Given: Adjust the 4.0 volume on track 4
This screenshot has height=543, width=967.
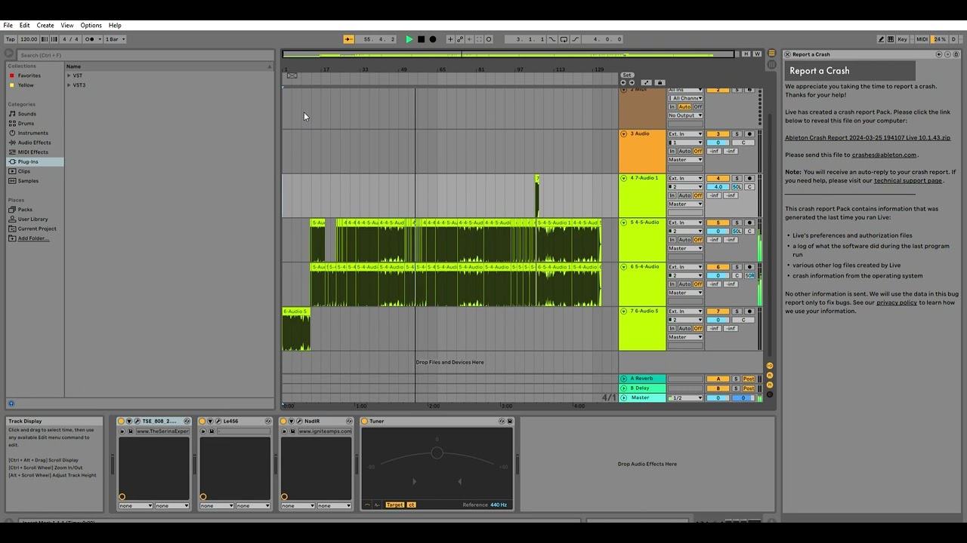Looking at the screenshot, I should click(718, 187).
